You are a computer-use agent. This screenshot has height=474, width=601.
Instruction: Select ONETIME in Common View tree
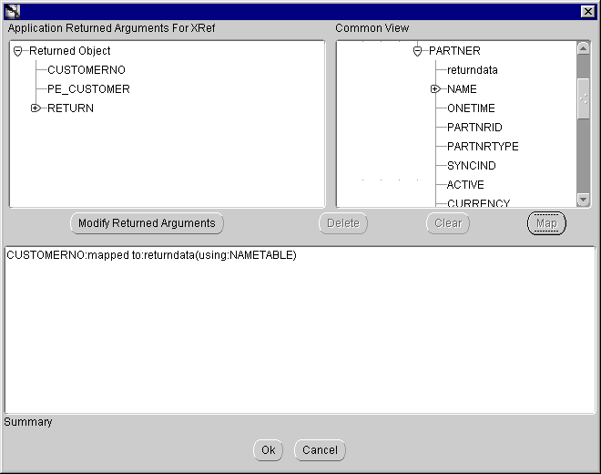471,108
